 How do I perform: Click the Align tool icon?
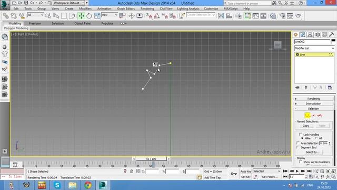pyautogui.click(x=229, y=16)
